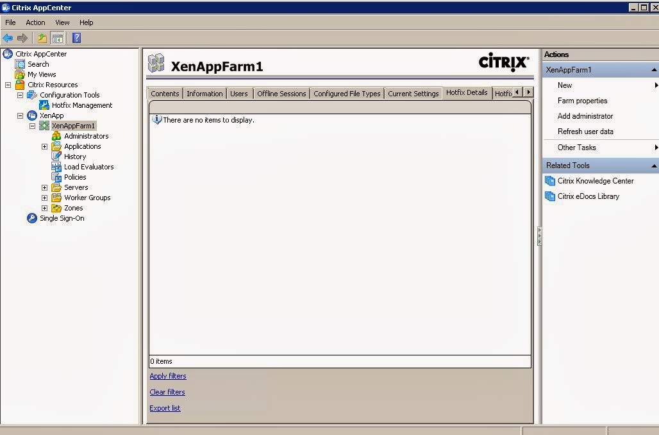Click the Policies node icon
The height and width of the screenshot is (435, 659).
(56, 177)
